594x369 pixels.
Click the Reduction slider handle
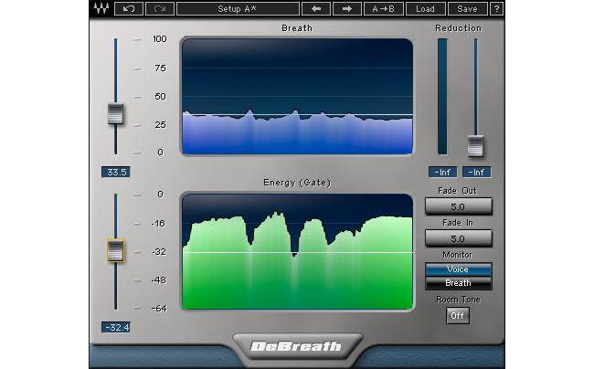(474, 145)
